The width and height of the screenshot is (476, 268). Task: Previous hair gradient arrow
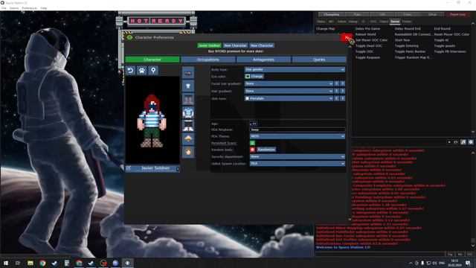pos(337,91)
